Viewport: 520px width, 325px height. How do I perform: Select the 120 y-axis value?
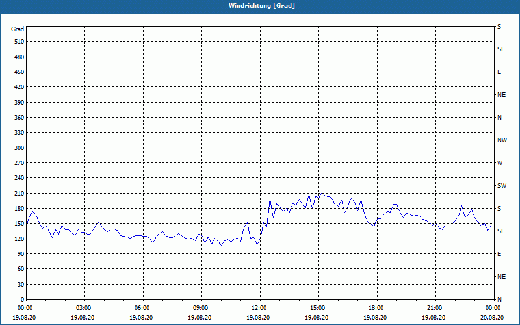click(19, 239)
